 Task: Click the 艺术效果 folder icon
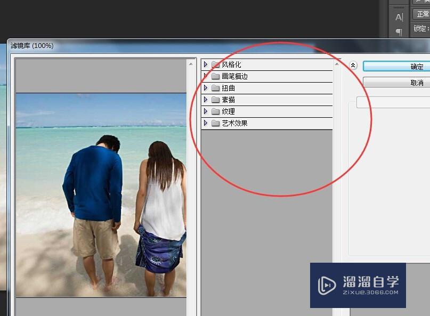pos(216,124)
